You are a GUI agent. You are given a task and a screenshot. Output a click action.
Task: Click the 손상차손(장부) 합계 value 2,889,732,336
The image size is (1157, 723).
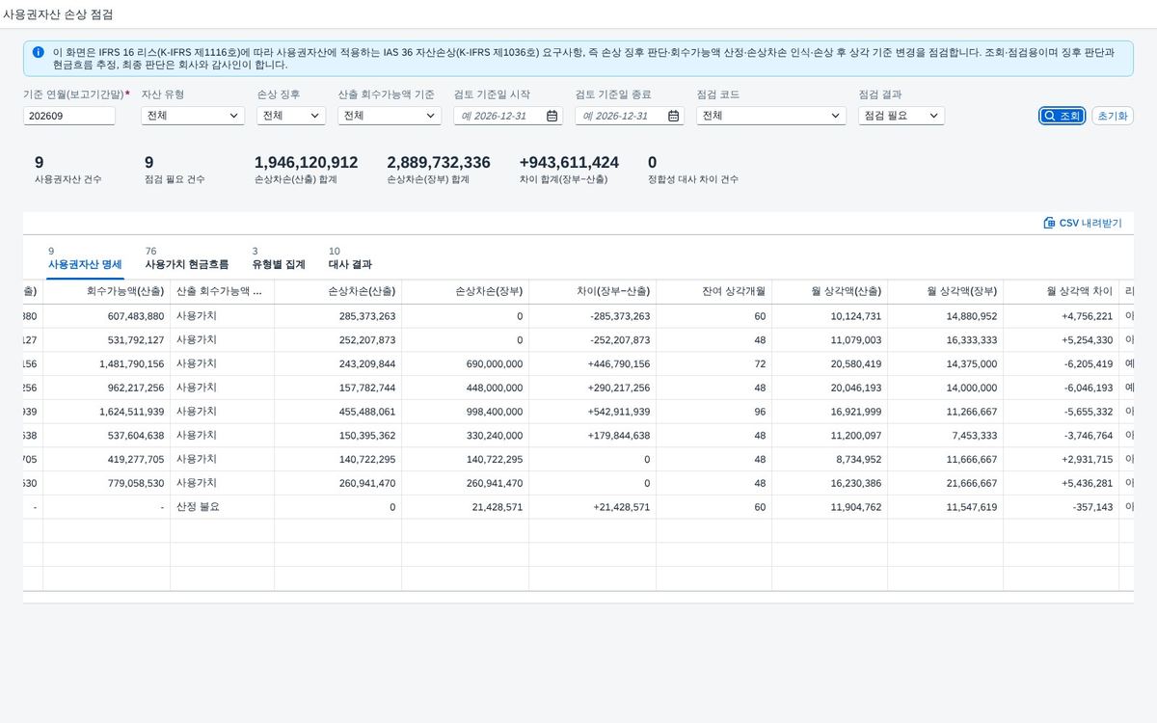(439, 163)
